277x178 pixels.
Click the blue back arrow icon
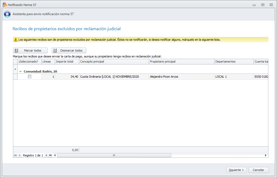pos(7,14)
